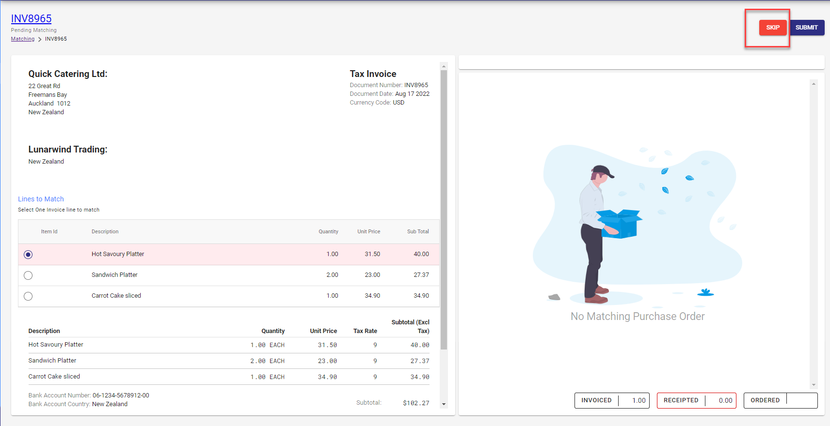830x426 pixels.
Task: Click the Tax Invoice title
Action: [373, 74]
